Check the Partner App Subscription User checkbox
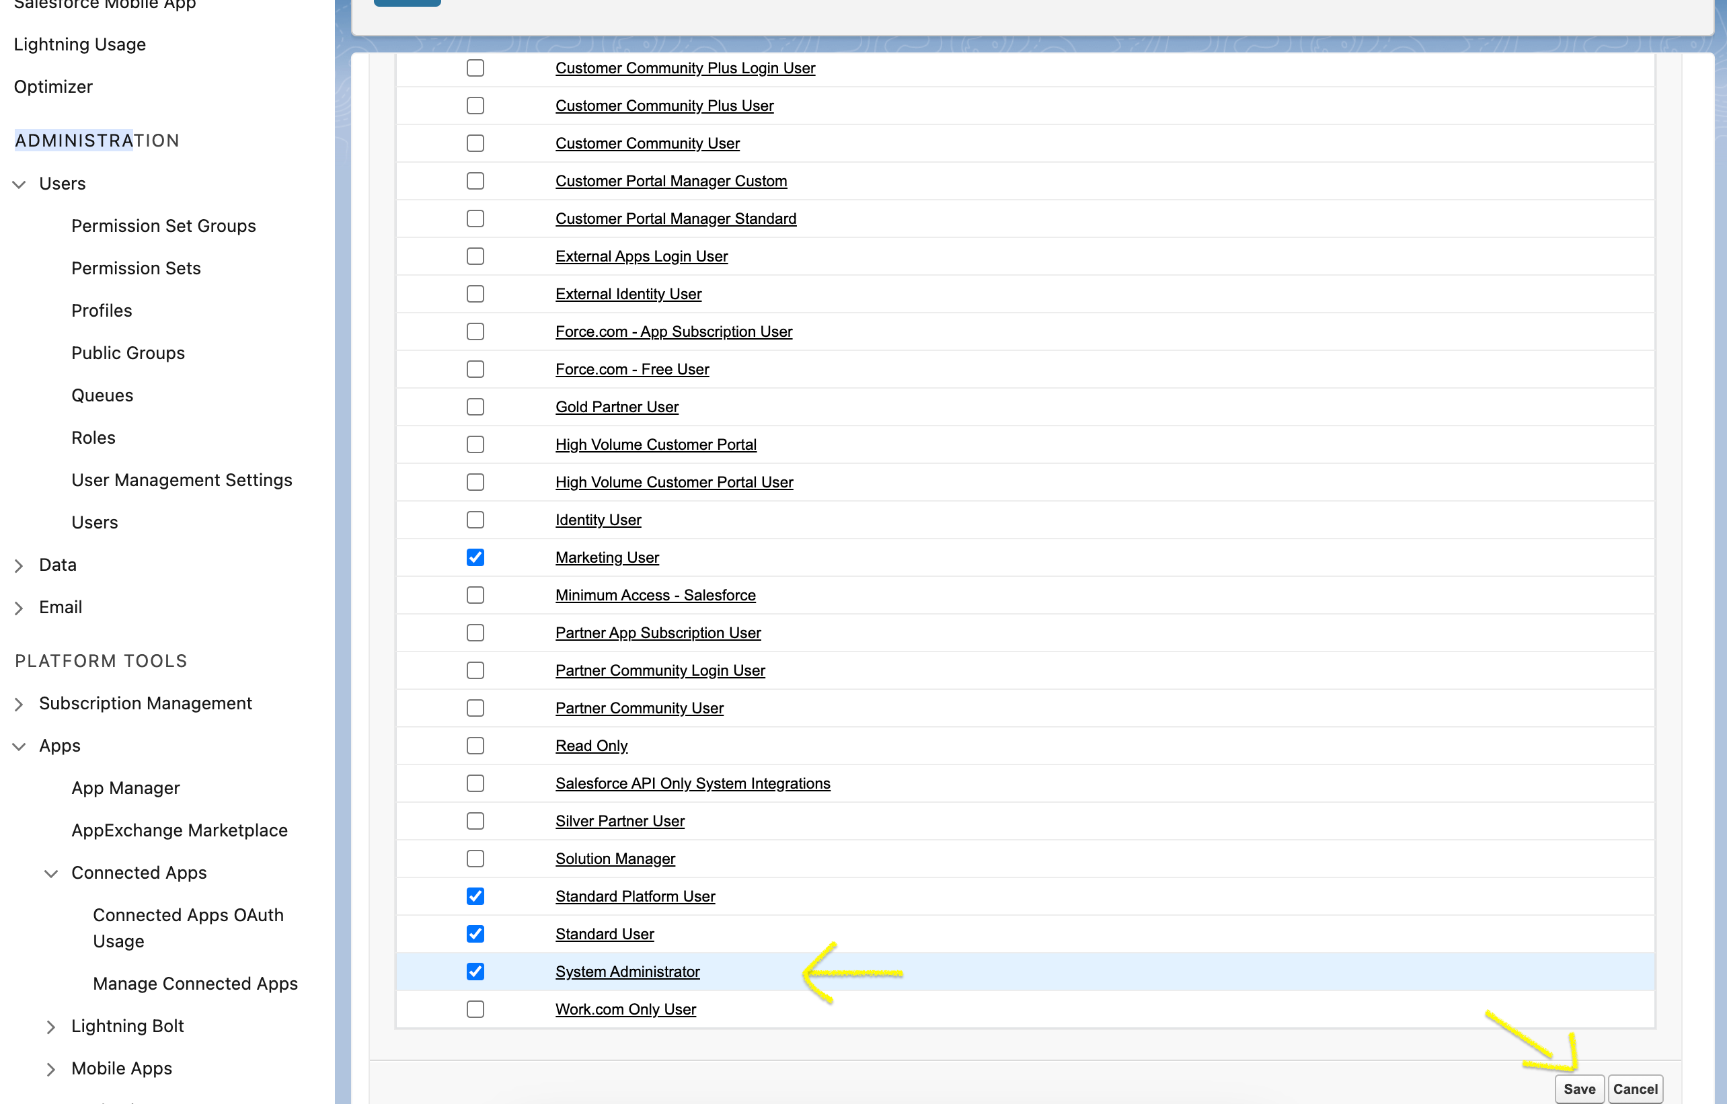 (475, 633)
